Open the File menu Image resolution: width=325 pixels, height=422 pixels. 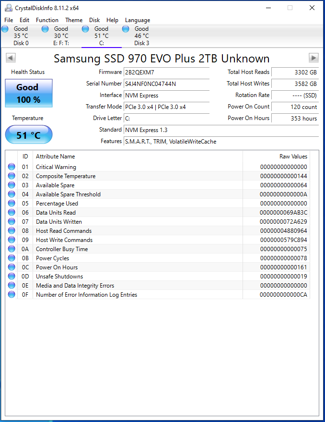[x=9, y=20]
